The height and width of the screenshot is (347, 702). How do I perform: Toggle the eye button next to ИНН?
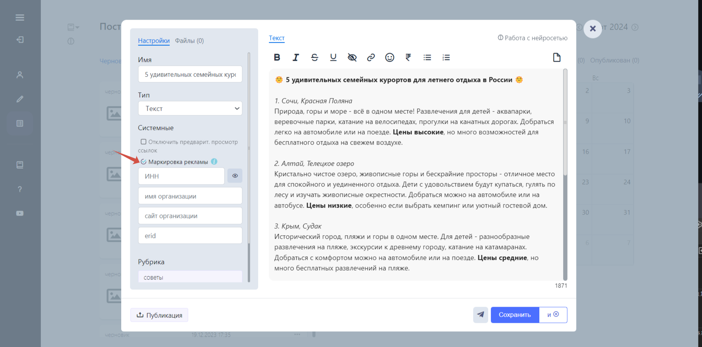tap(235, 176)
